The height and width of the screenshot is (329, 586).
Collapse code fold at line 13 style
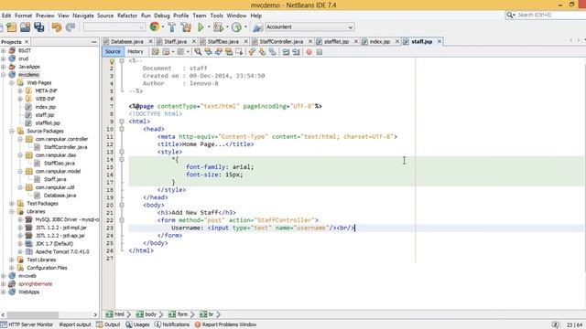coord(122,152)
